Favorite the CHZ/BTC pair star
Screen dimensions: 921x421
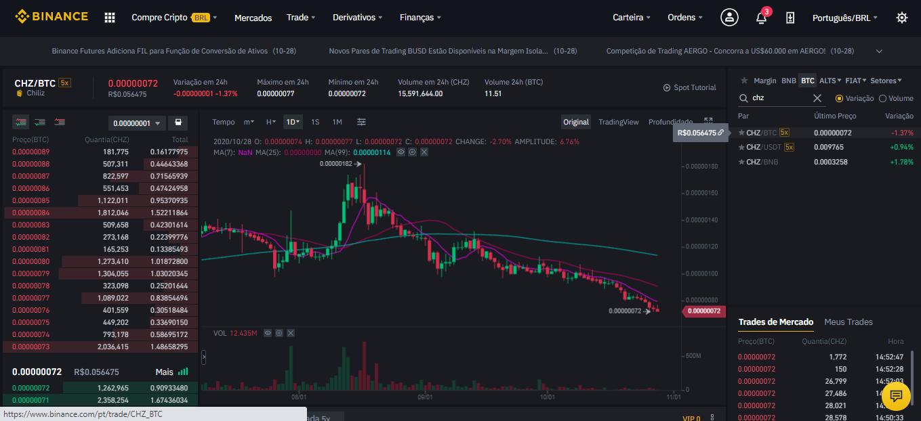(741, 133)
